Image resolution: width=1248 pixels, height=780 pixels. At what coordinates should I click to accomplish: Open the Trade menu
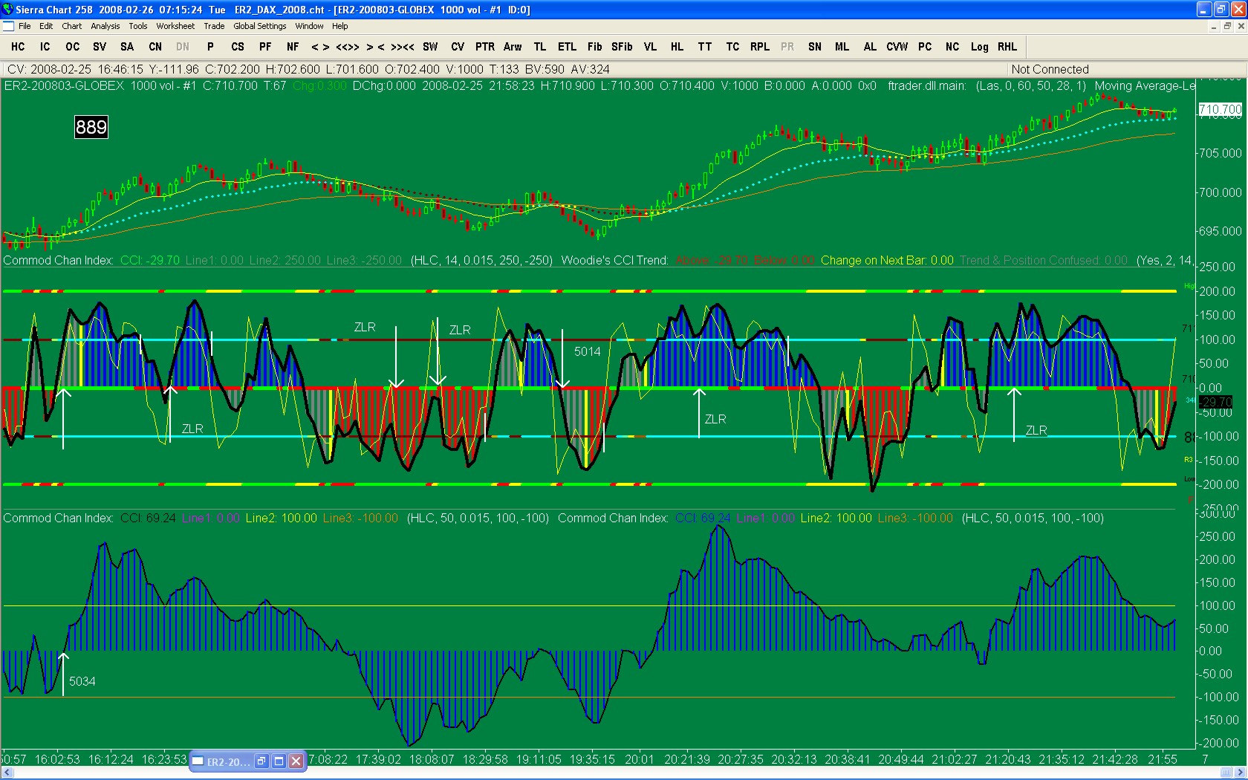[x=214, y=26]
